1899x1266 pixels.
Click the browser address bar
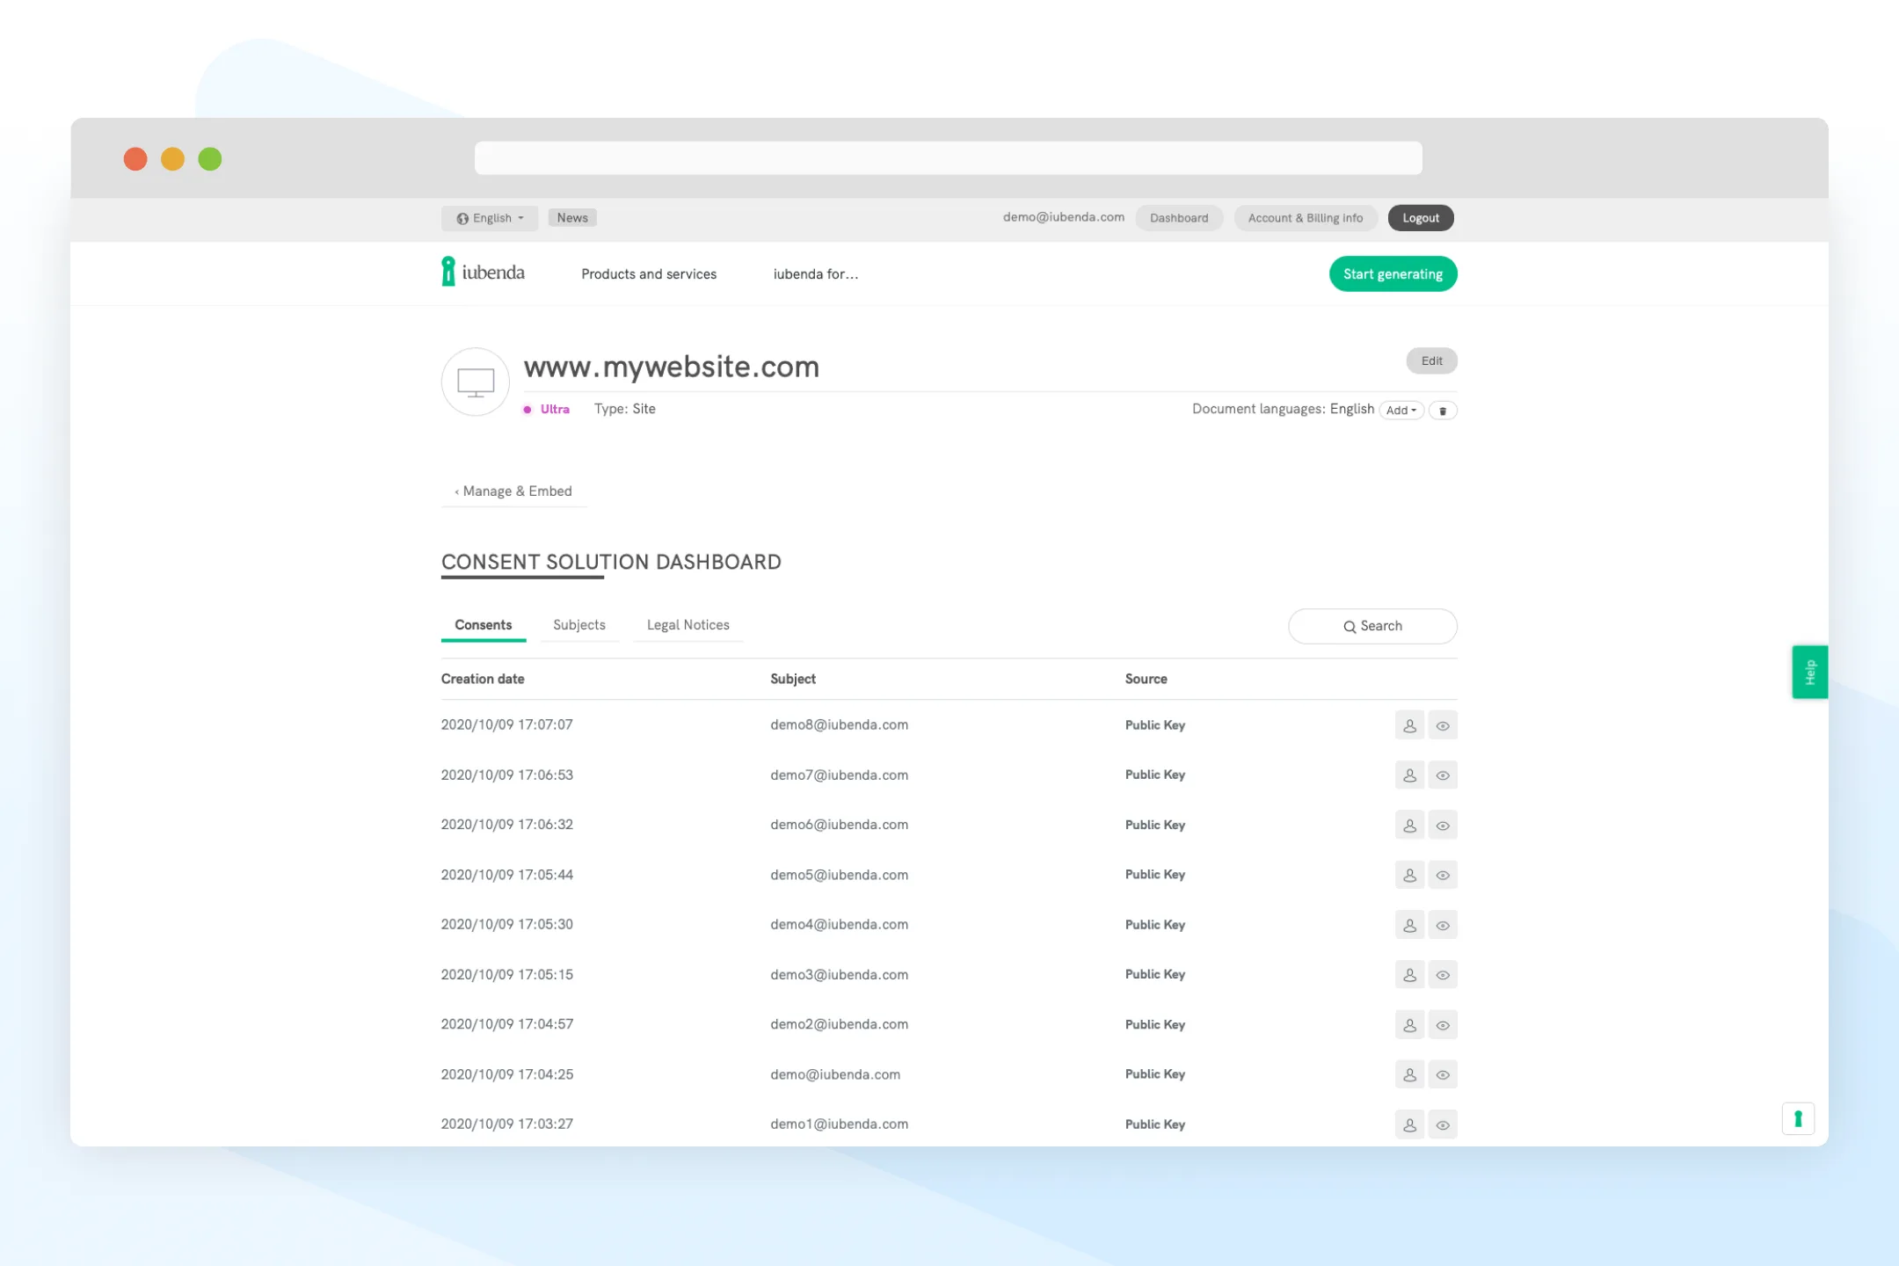(x=949, y=158)
